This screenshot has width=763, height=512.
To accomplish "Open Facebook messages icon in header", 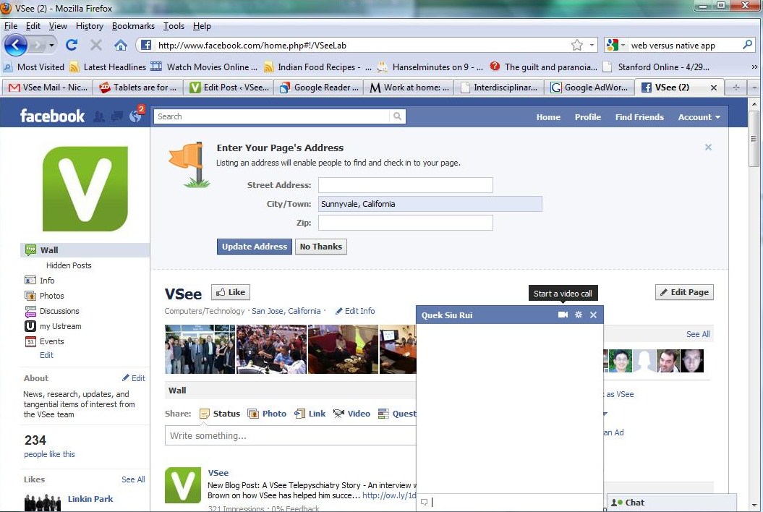I will coord(116,116).
